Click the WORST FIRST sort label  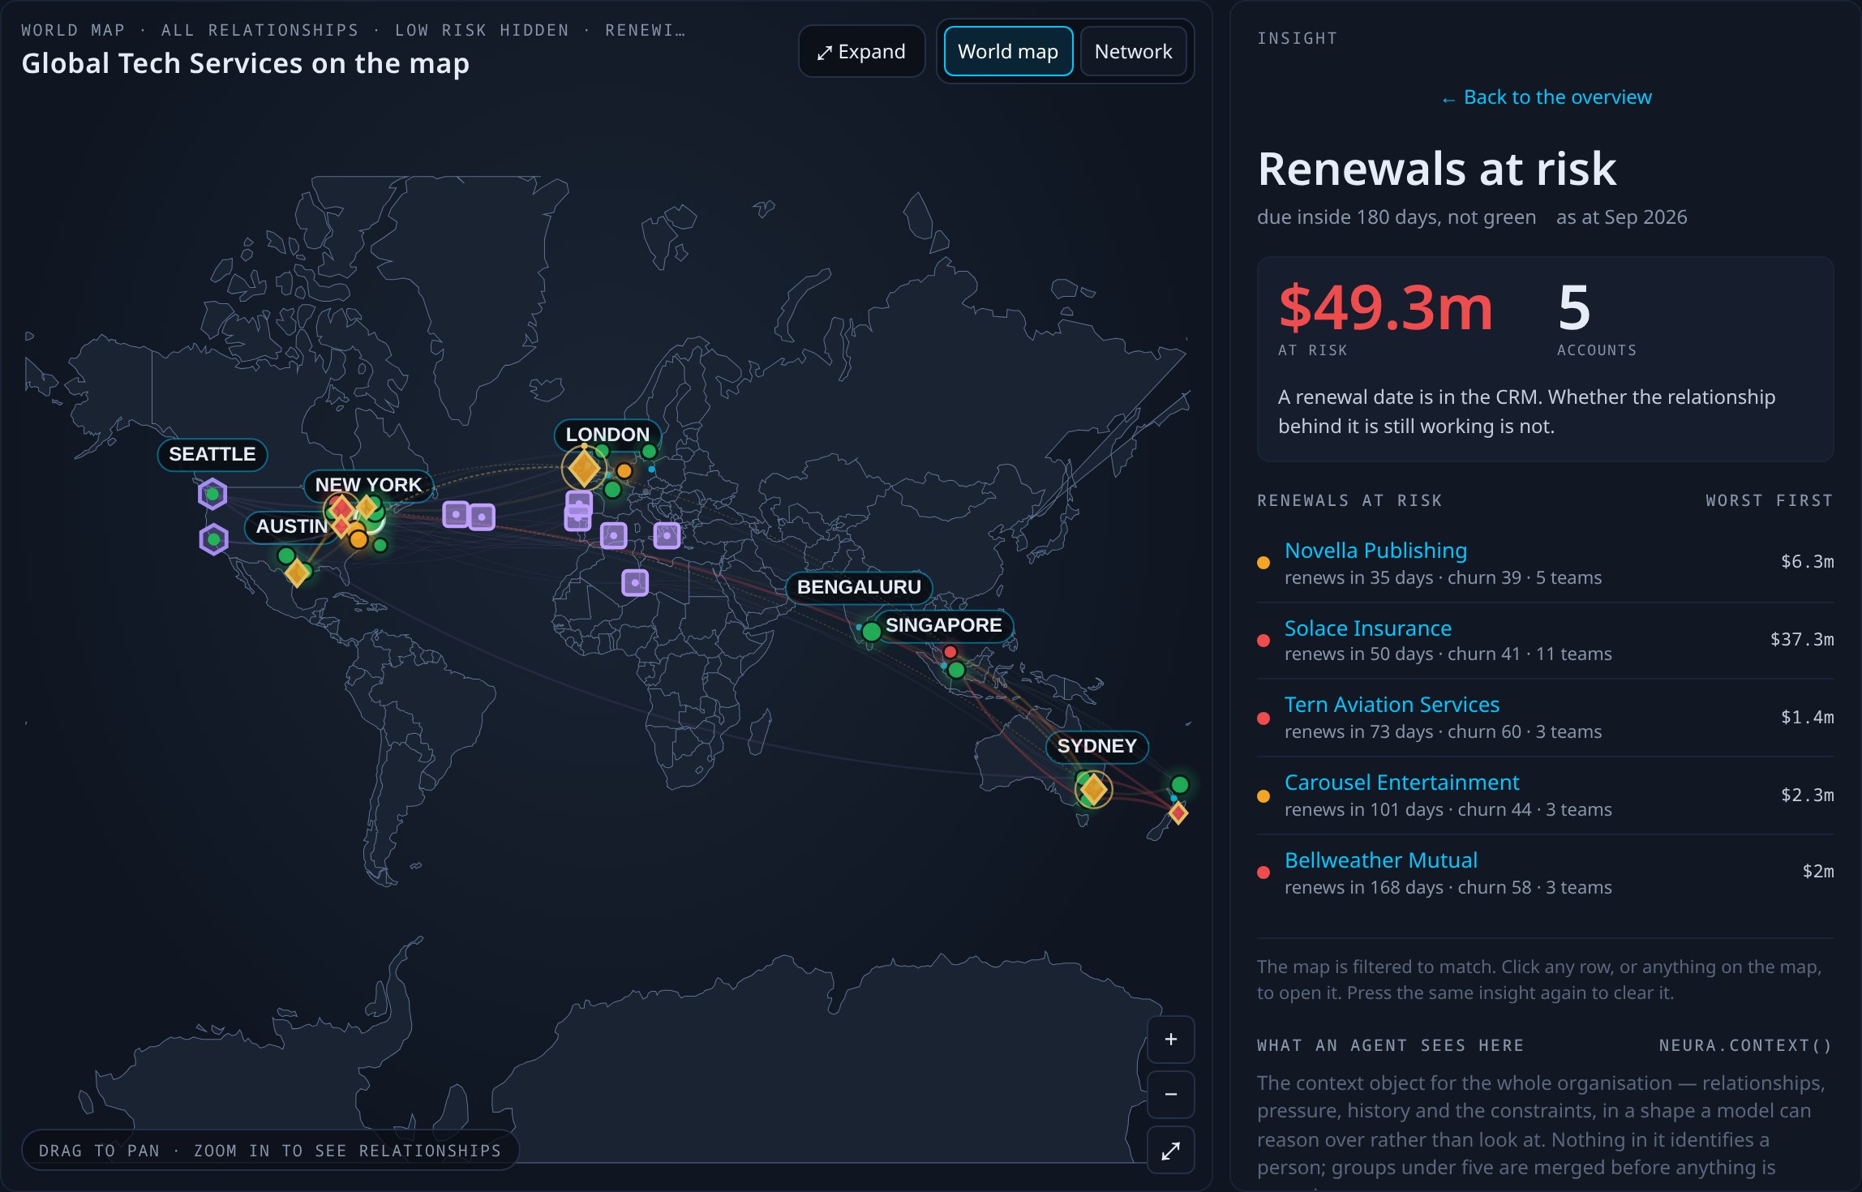(x=1769, y=500)
